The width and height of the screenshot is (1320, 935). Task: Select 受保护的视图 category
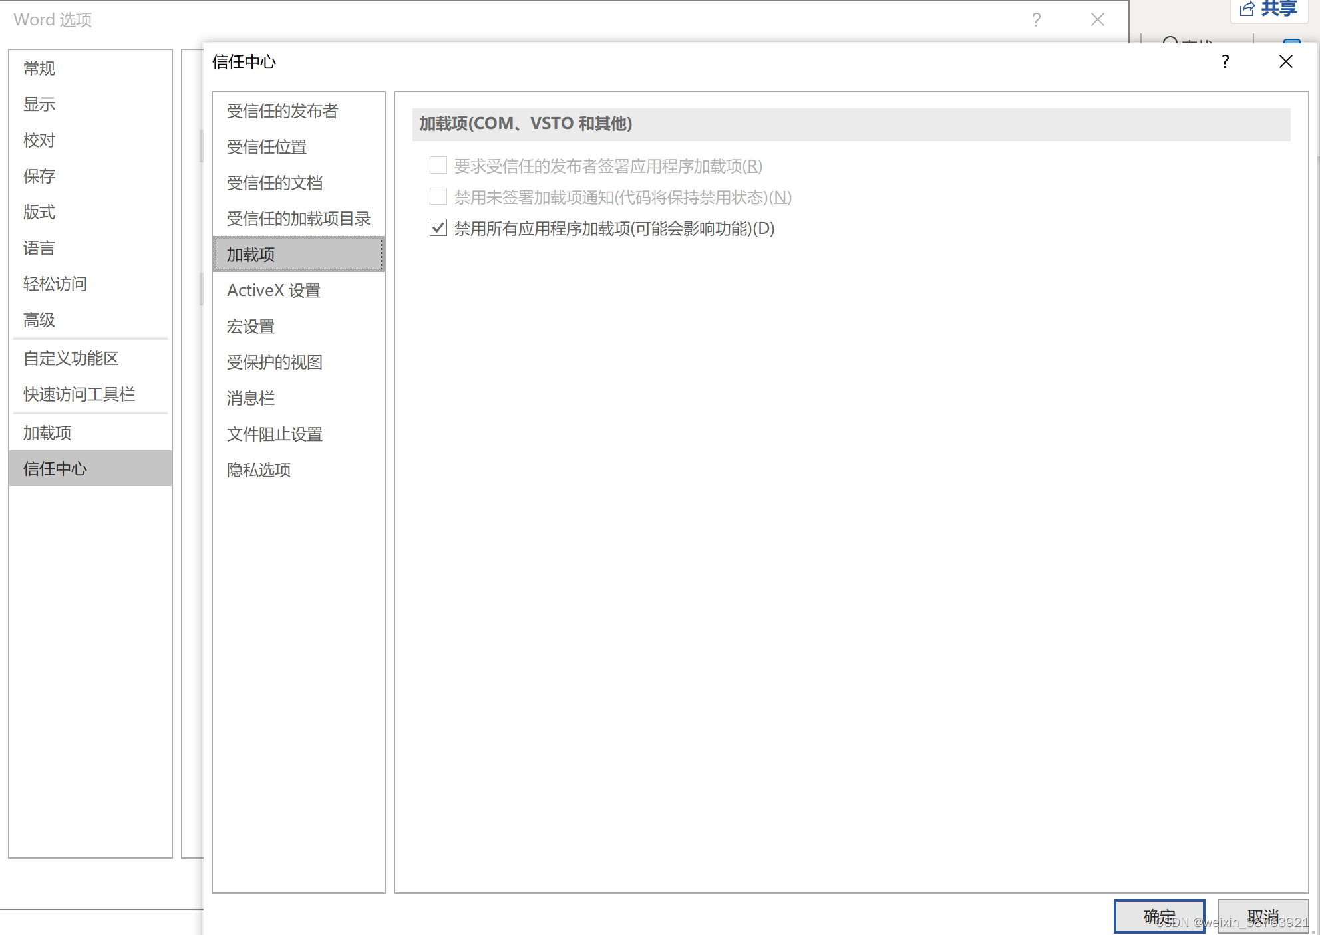pyautogui.click(x=274, y=362)
